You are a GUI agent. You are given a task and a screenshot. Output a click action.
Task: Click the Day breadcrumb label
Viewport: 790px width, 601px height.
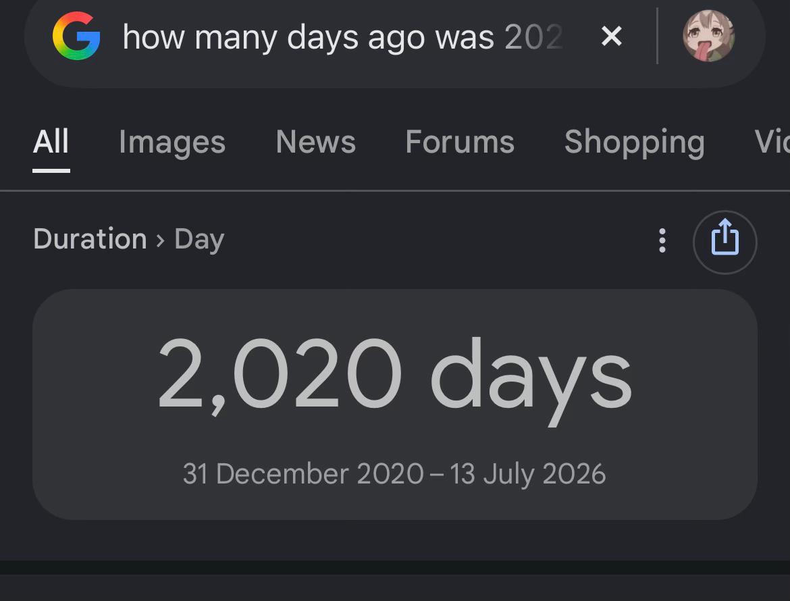click(x=199, y=240)
